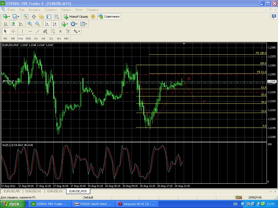Toggle the chart auto scroll button
The image size is (278, 208).
tap(47, 24)
